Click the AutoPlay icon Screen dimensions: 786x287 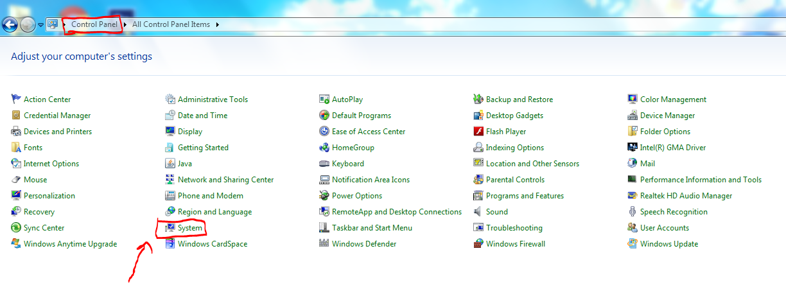coord(324,99)
